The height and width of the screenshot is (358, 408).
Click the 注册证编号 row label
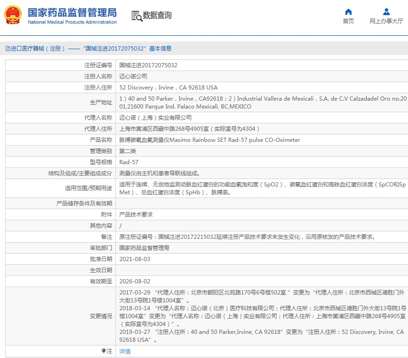[x=98, y=65]
